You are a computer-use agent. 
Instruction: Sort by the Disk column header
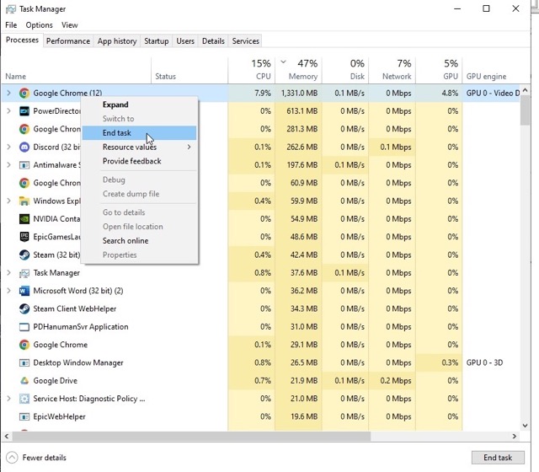345,70
